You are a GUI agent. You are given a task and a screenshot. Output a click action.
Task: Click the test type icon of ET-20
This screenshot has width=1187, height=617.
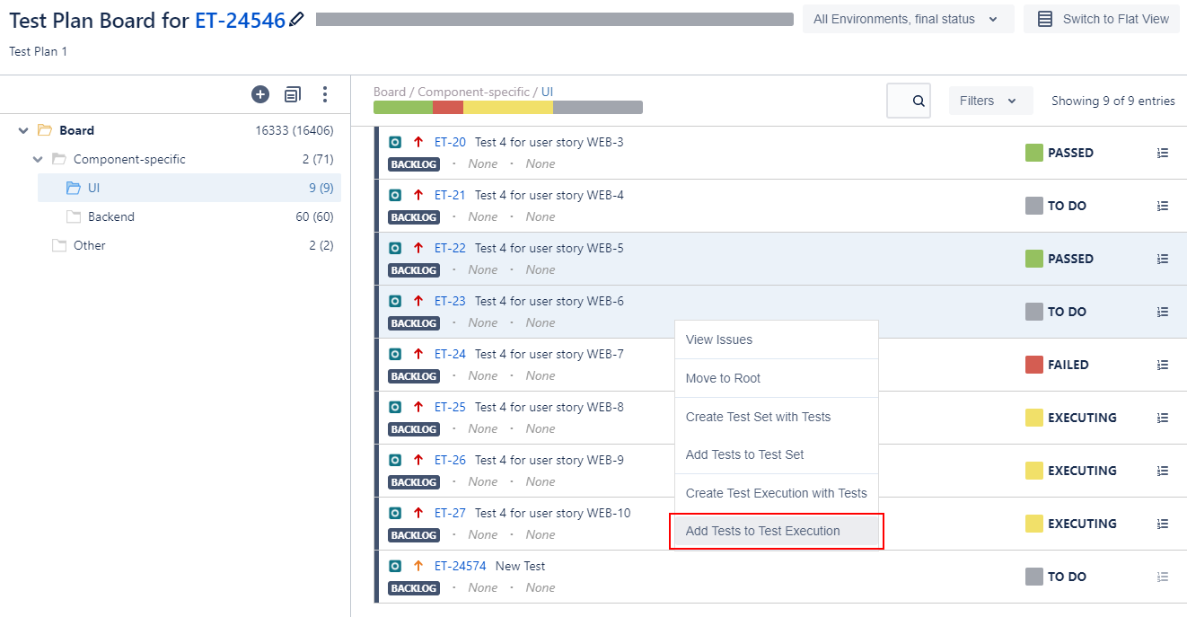coord(395,142)
